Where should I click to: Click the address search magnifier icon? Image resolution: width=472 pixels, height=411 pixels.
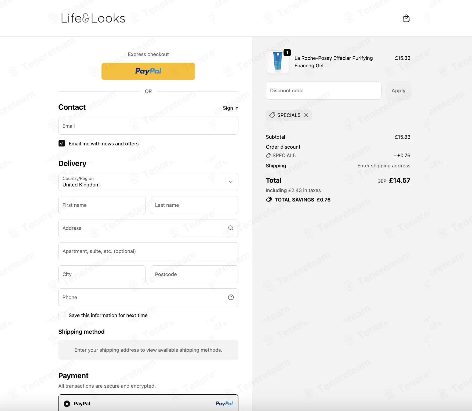click(231, 228)
